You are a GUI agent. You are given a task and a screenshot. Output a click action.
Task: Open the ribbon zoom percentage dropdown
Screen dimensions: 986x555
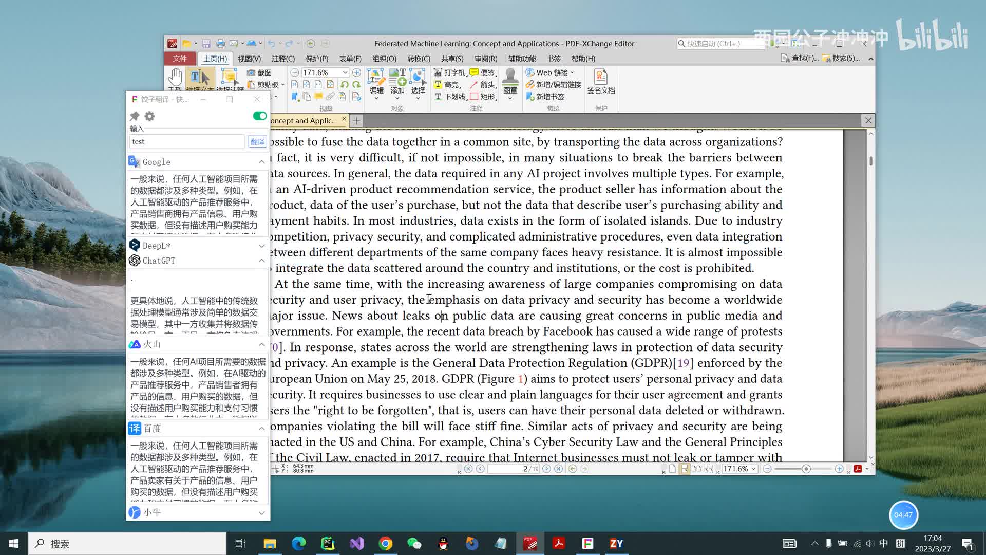345,72
